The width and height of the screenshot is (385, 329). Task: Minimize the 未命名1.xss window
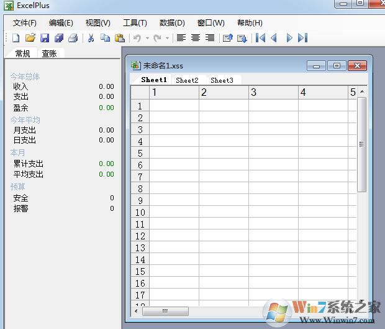316,66
